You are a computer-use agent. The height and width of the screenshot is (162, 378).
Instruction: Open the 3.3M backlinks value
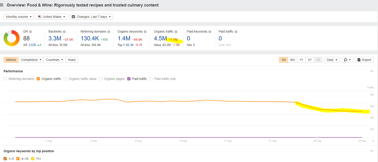click(x=55, y=38)
